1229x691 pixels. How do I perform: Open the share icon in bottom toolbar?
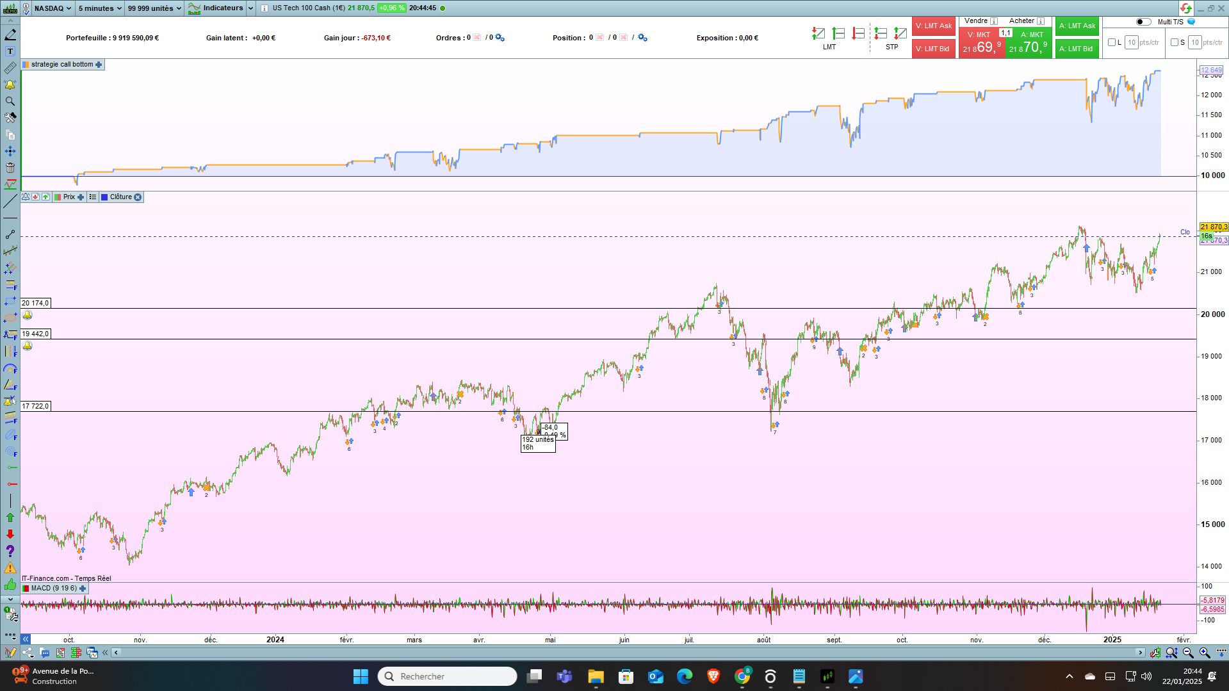(28, 653)
